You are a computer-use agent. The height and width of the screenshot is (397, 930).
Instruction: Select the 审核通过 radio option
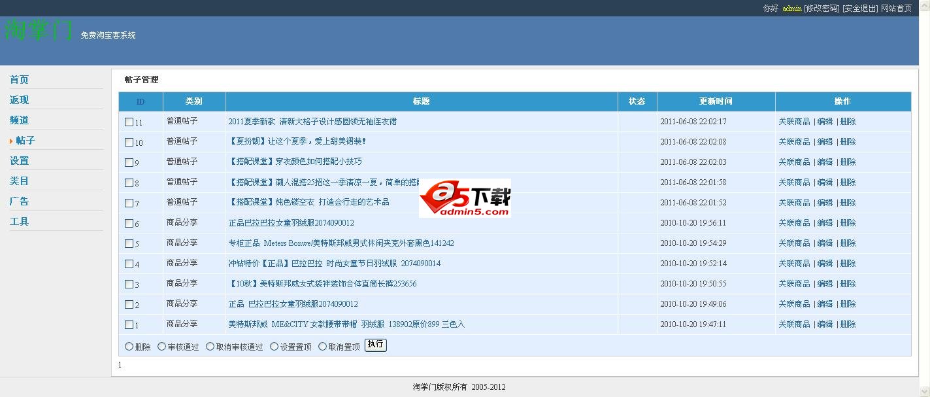[x=161, y=347]
